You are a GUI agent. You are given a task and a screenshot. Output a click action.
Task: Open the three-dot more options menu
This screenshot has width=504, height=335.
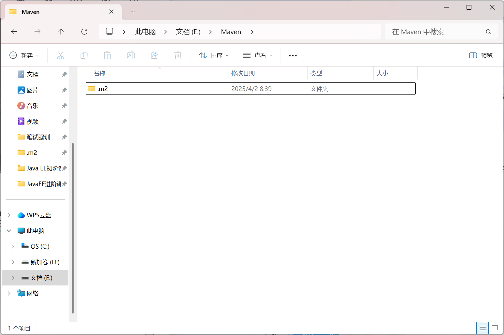(x=293, y=56)
